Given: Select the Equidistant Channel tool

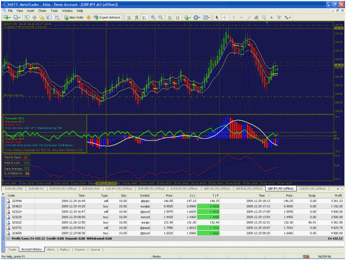Looking at the screenshot, I should point(256,17).
